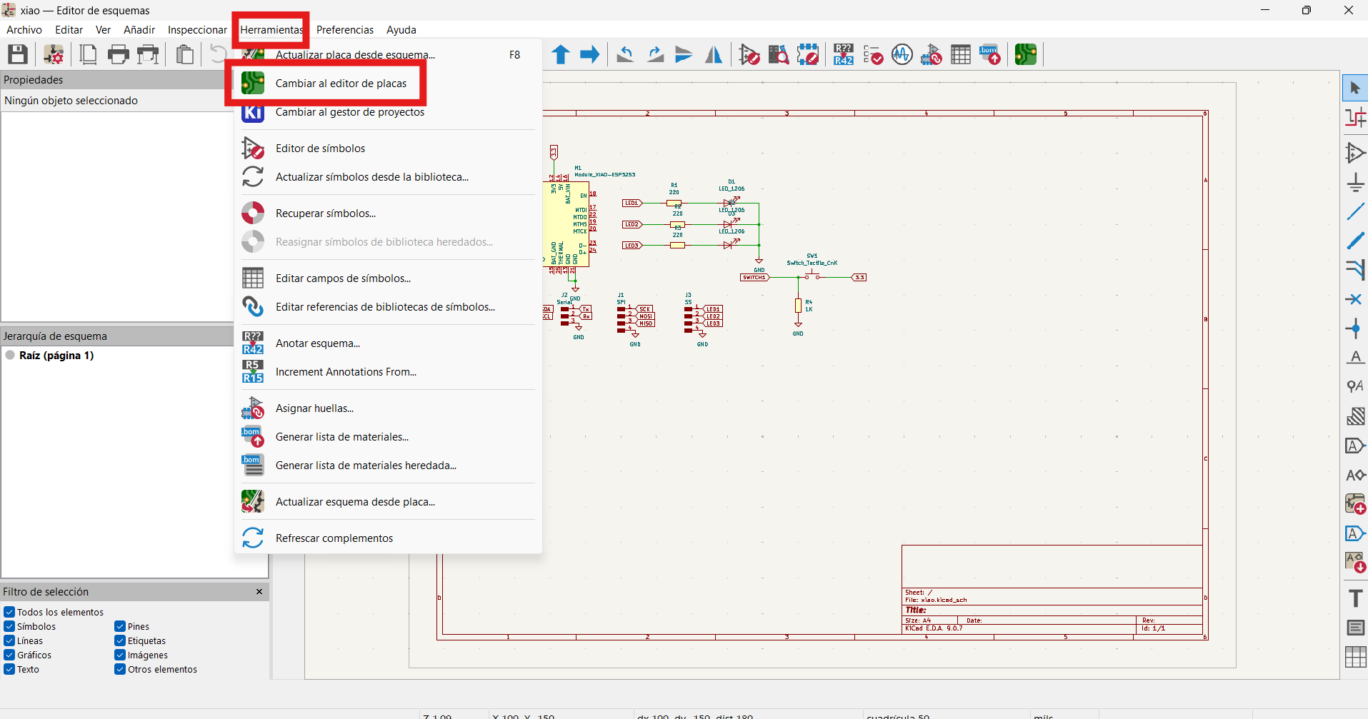Open the simulator waveform icon
Viewport: 1368px width, 719px height.
(x=902, y=54)
